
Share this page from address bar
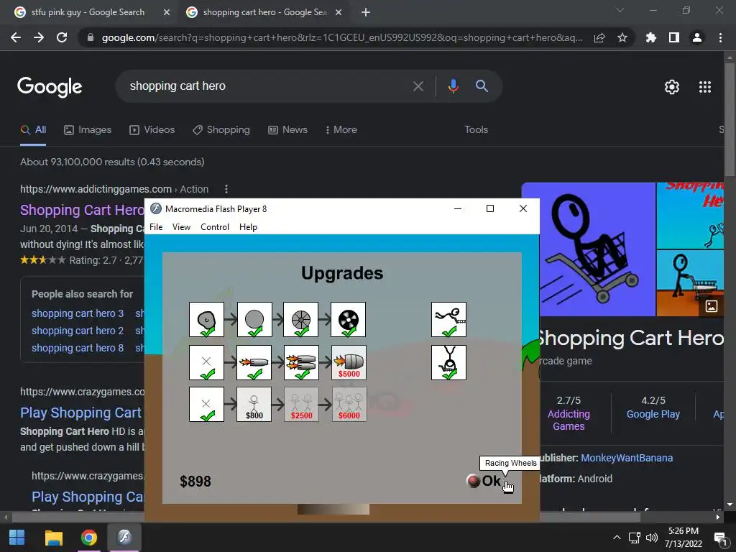point(599,37)
